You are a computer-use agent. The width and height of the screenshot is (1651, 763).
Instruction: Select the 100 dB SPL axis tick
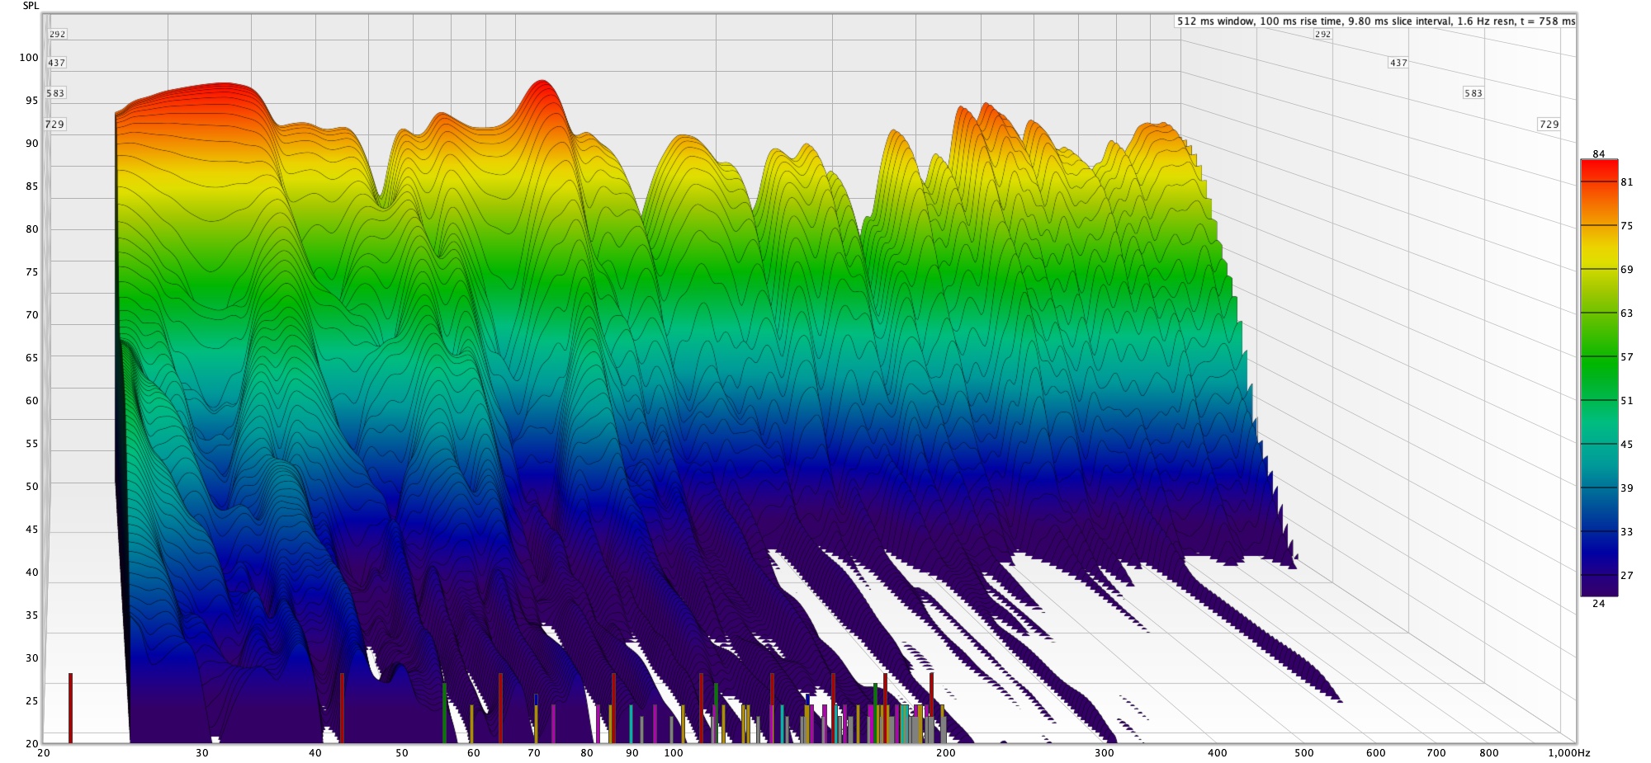[x=29, y=58]
